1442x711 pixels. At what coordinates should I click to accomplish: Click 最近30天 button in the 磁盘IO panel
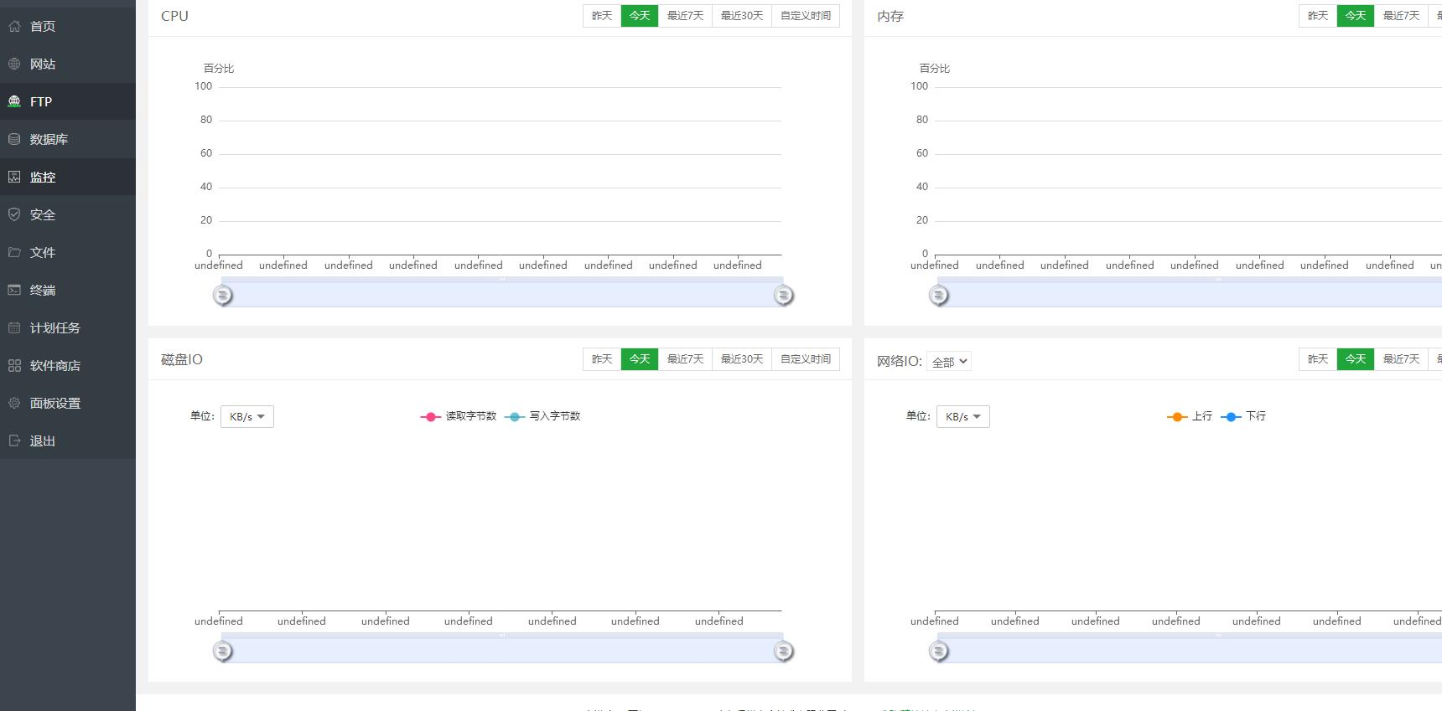click(x=741, y=359)
